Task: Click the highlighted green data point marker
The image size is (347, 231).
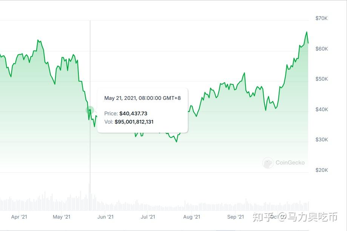Action: 90,110
